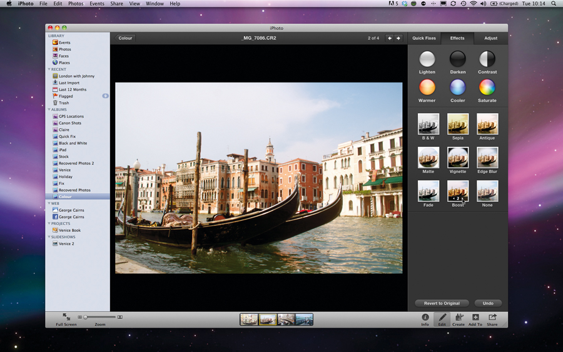Click the Contrast effect orb
The width and height of the screenshot is (563, 352).
[487, 59]
